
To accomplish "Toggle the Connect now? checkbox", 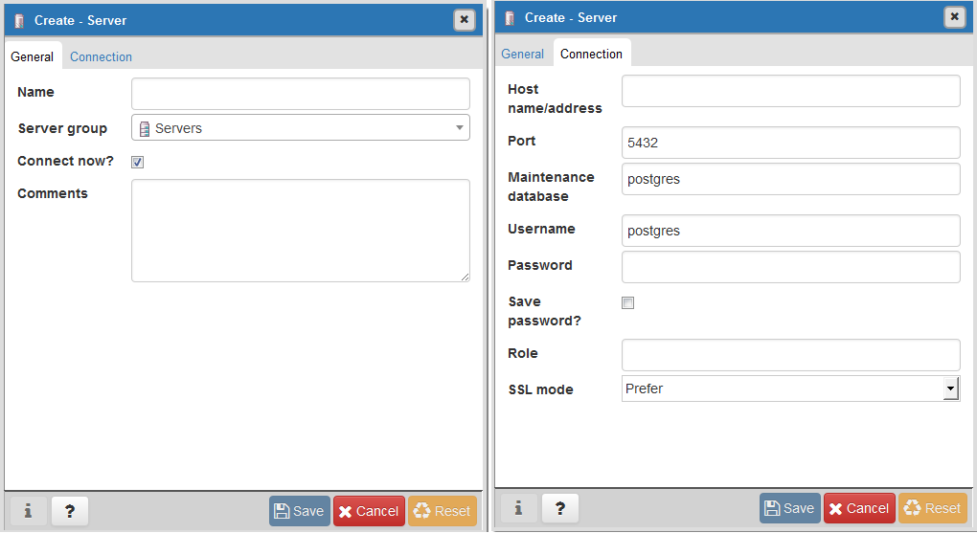I will 138,162.
